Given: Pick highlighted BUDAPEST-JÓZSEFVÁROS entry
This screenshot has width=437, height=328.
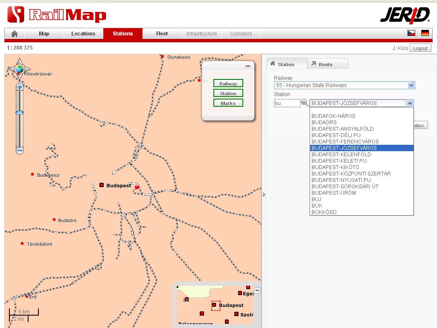Looking at the screenshot, I should [361, 148].
